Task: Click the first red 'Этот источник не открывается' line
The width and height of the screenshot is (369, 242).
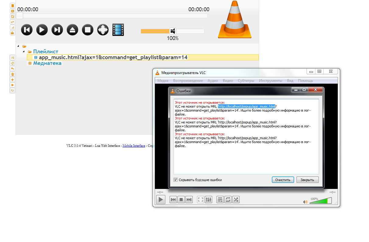Action: pos(200,103)
